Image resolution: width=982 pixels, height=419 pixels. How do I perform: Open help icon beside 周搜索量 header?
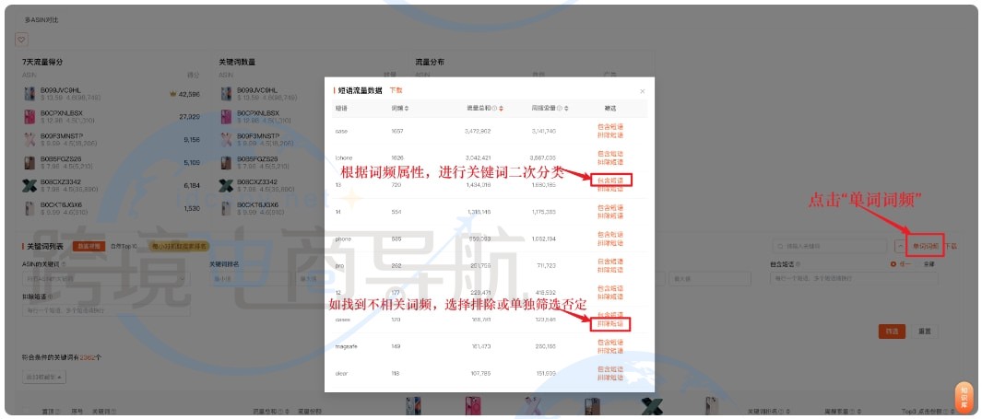[560, 108]
